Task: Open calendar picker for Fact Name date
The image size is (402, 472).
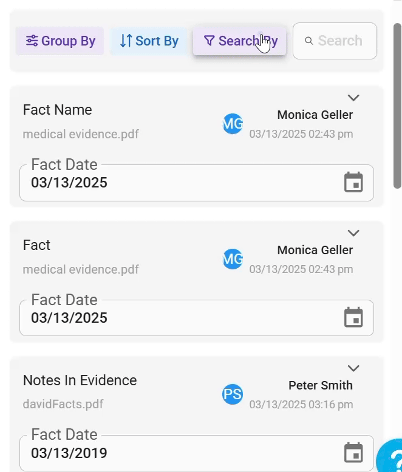Action: pos(353,183)
